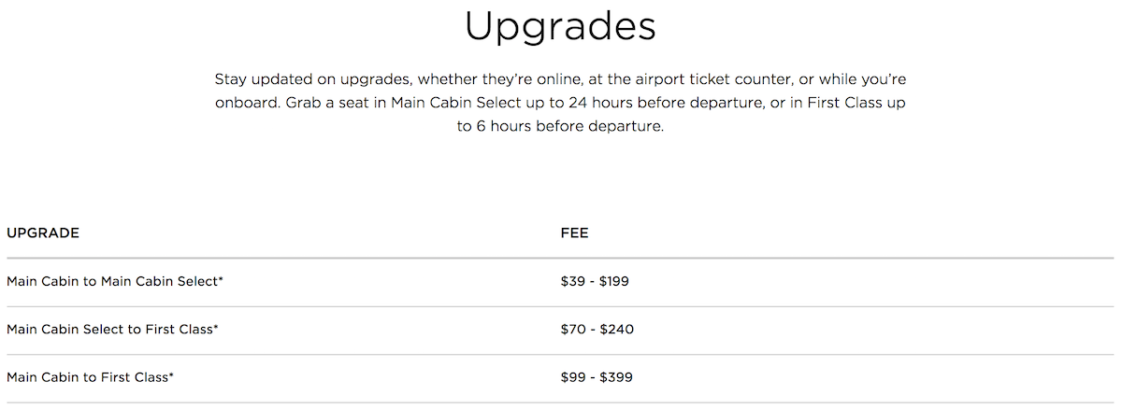Image resolution: width=1122 pixels, height=409 pixels.
Task: Click the Main Cabin to First Class row
Action: pos(560,378)
